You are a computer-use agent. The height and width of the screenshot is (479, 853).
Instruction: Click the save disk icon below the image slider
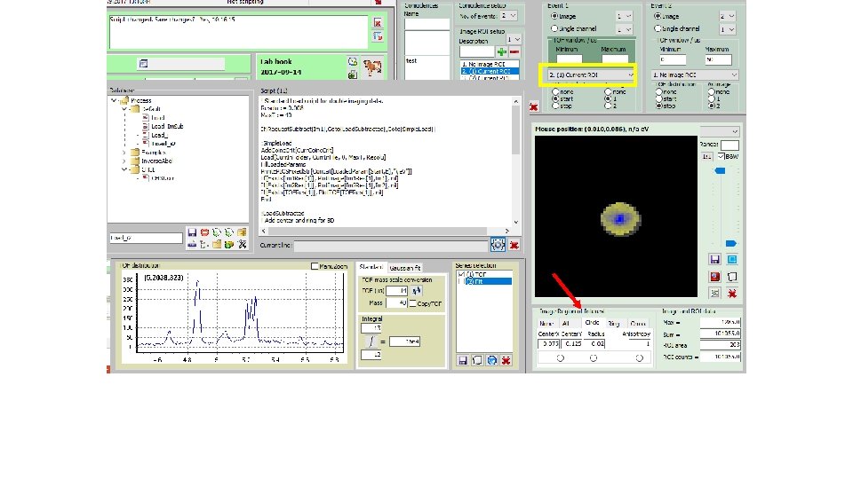click(714, 259)
